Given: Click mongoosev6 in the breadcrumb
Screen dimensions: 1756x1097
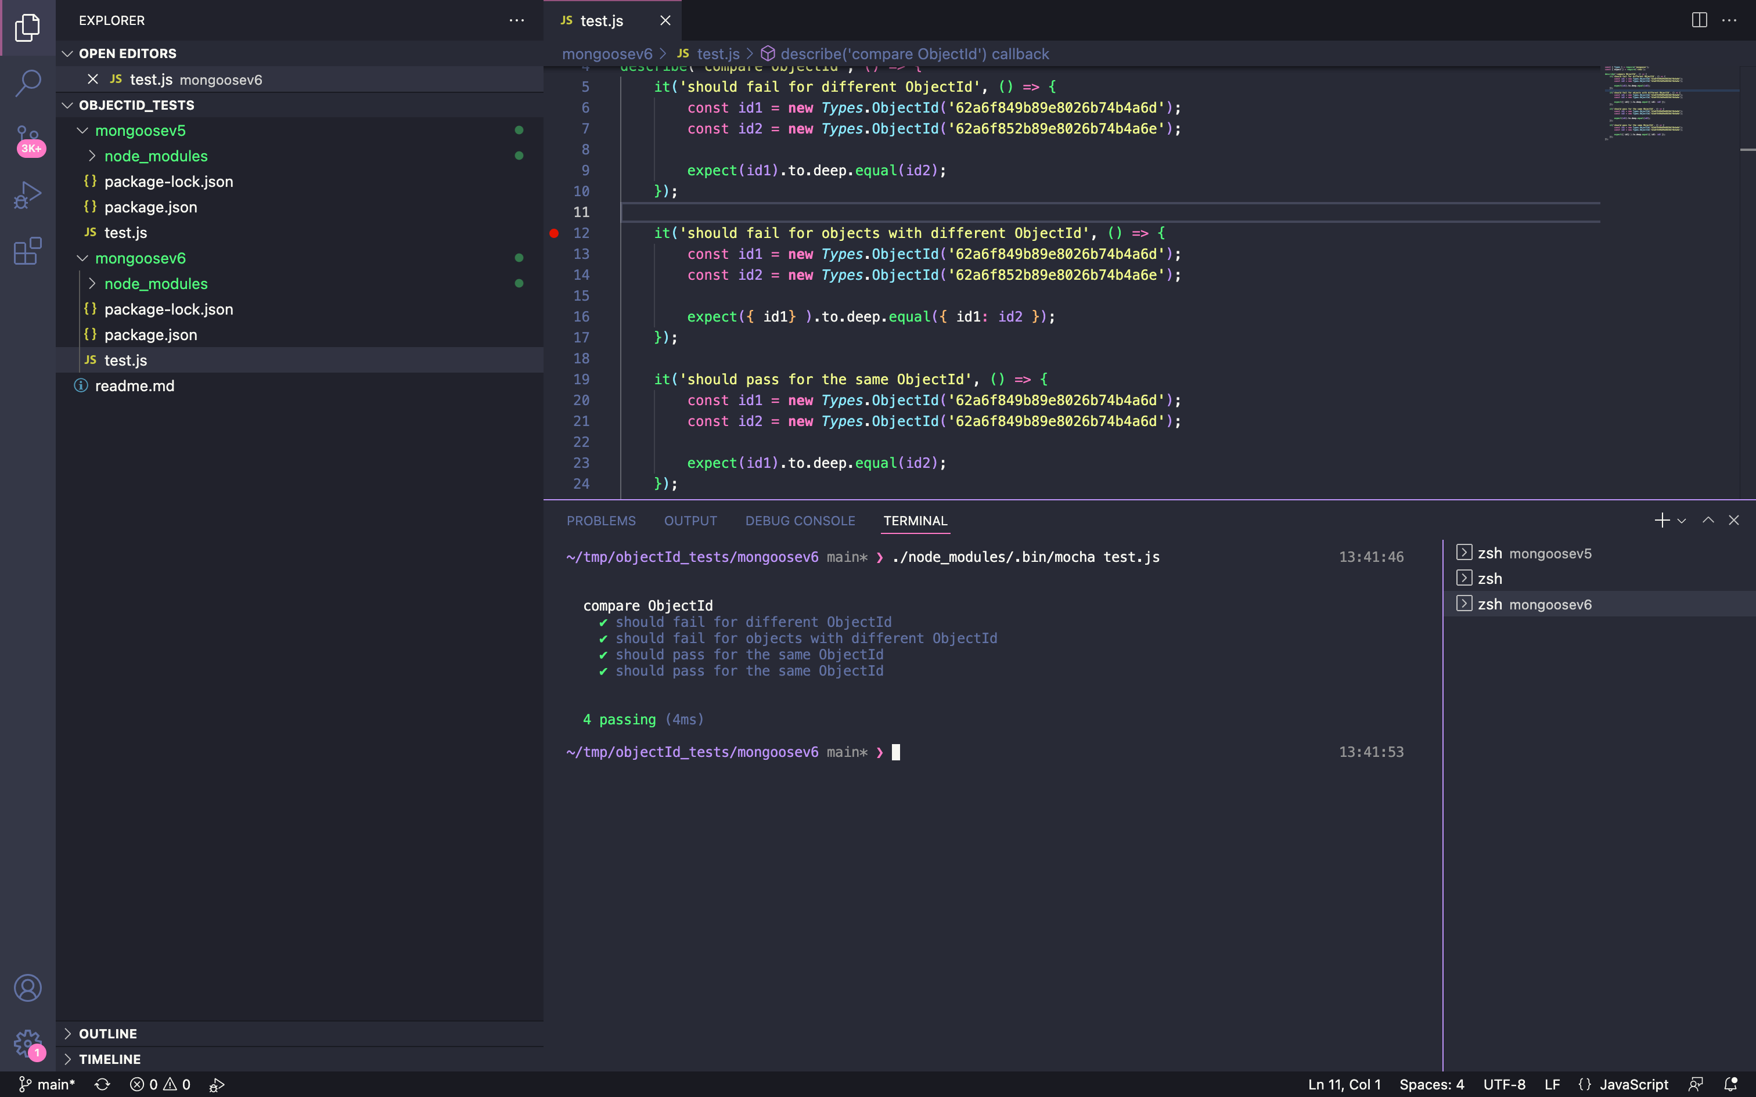Looking at the screenshot, I should pyautogui.click(x=607, y=53).
